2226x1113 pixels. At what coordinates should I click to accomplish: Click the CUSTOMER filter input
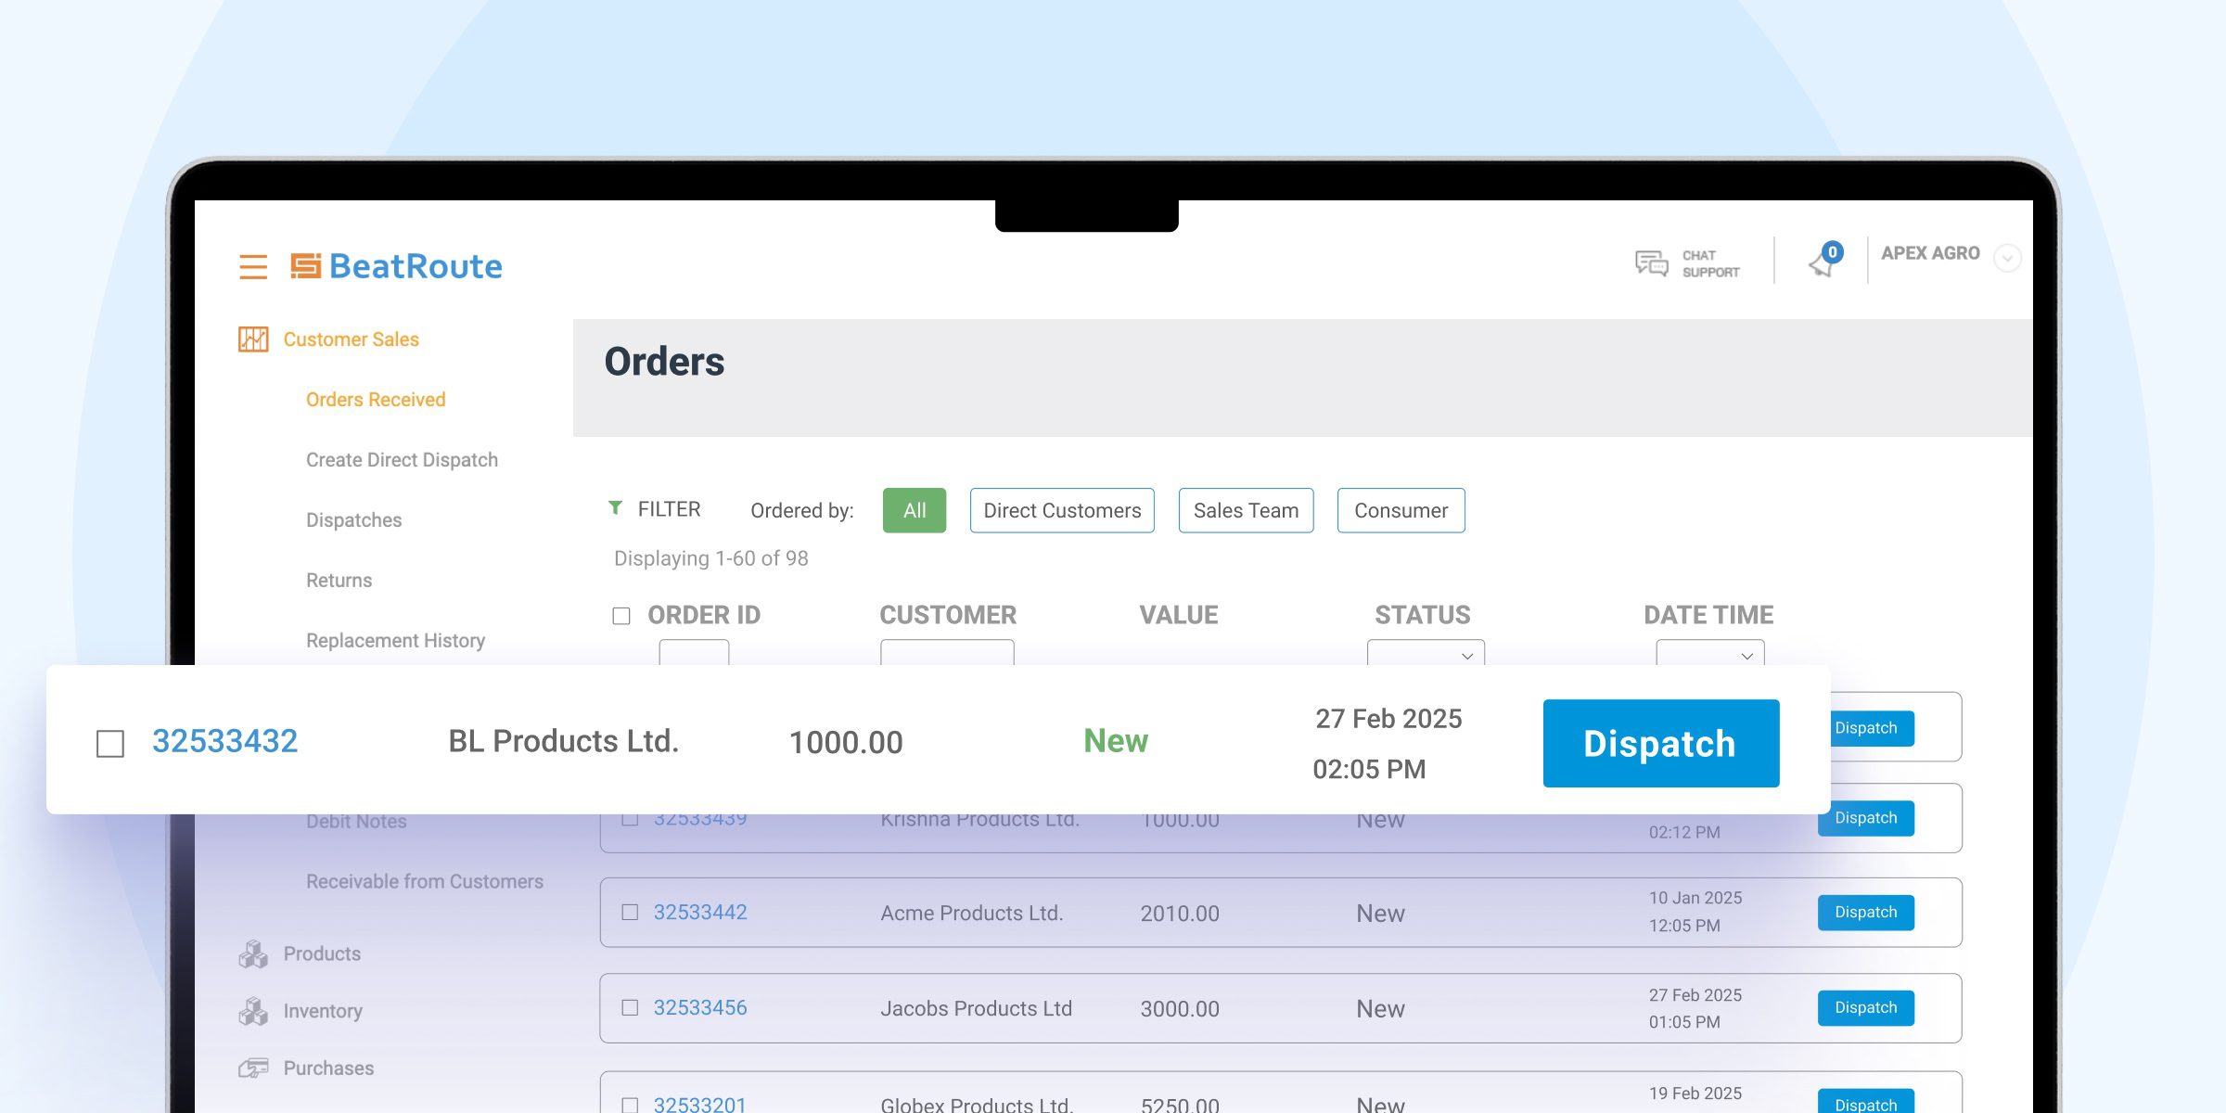click(x=947, y=653)
